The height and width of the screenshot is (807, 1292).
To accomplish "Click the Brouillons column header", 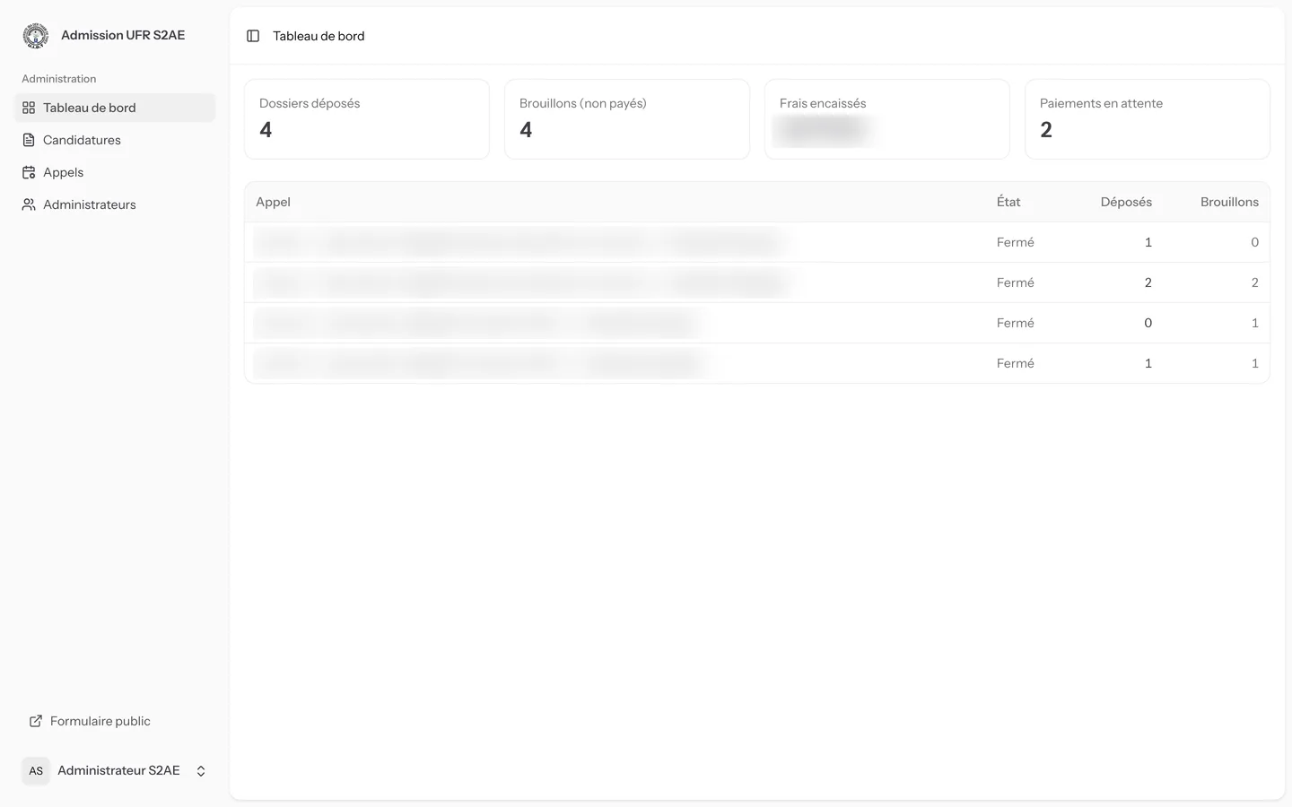I will (1229, 202).
